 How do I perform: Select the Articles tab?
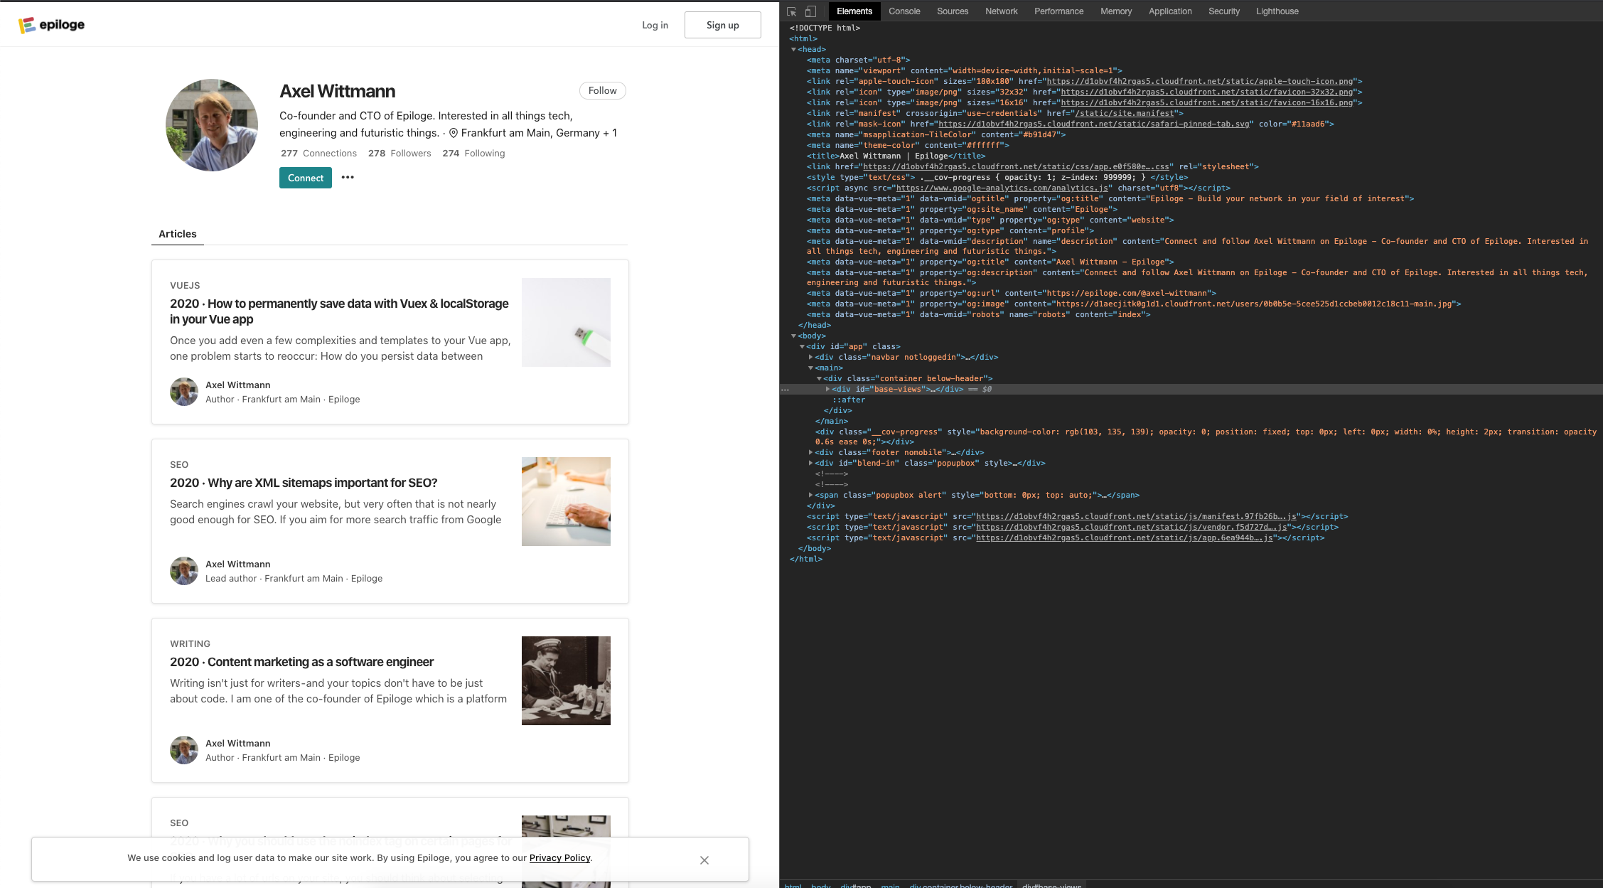pos(178,234)
